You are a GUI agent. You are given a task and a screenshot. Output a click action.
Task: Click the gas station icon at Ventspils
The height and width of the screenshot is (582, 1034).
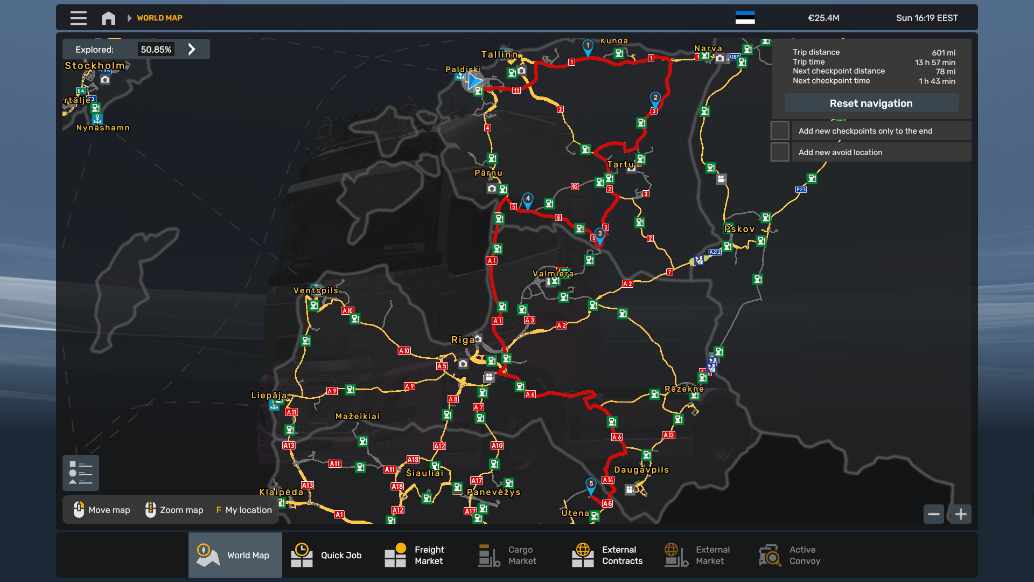point(314,306)
